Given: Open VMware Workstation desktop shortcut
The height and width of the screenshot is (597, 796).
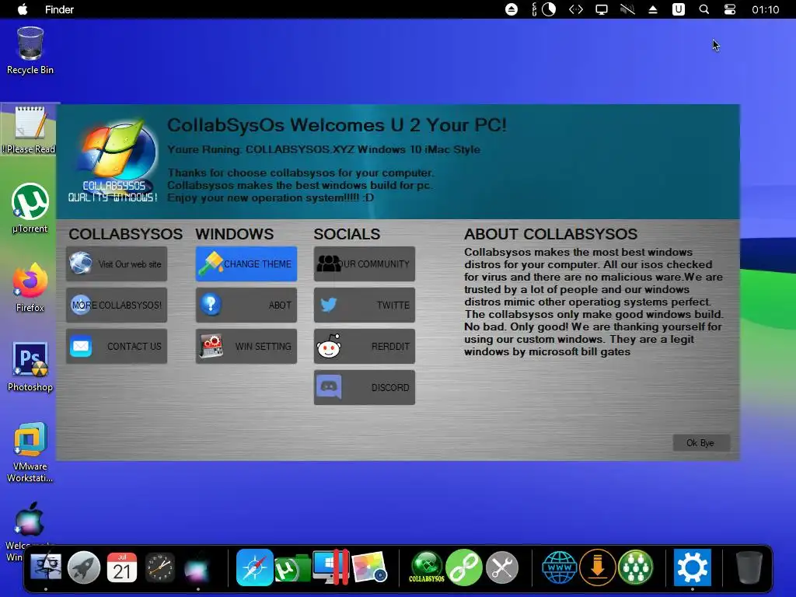Looking at the screenshot, I should click(30, 452).
